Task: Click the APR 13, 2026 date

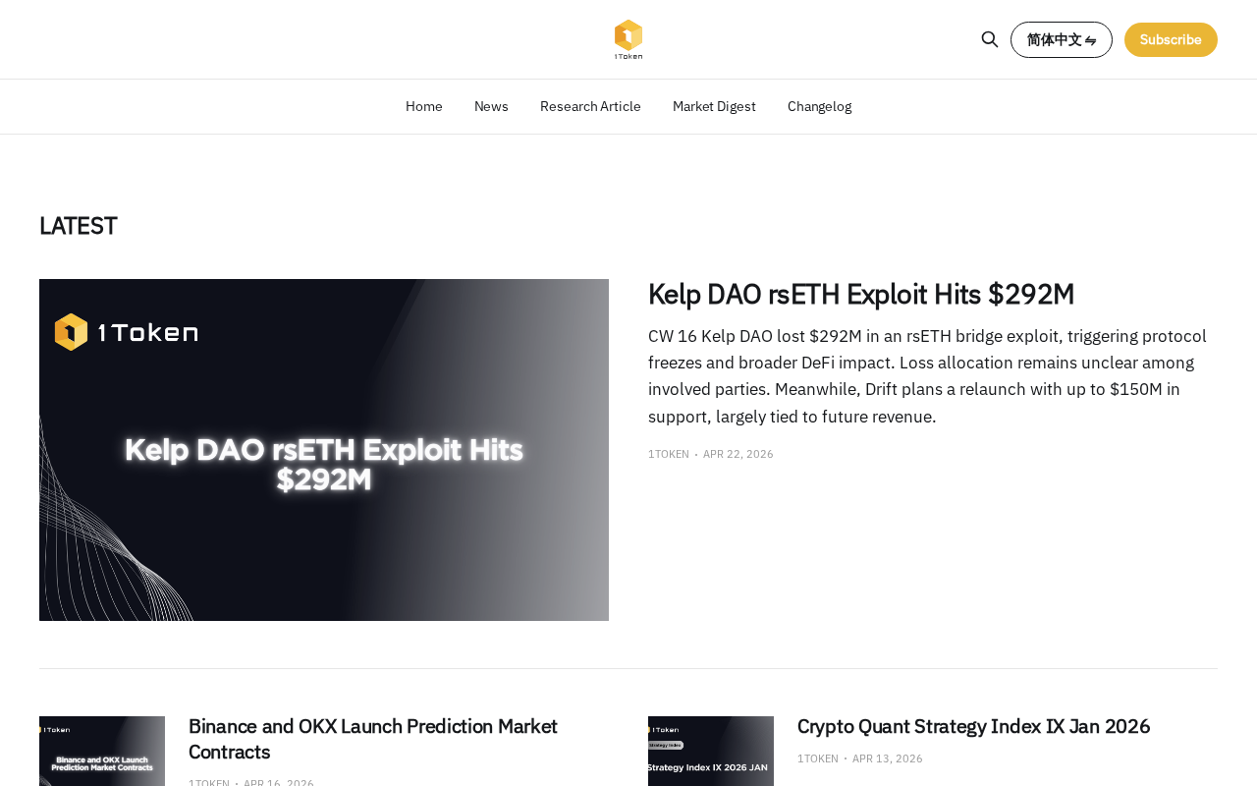Action: [888, 758]
